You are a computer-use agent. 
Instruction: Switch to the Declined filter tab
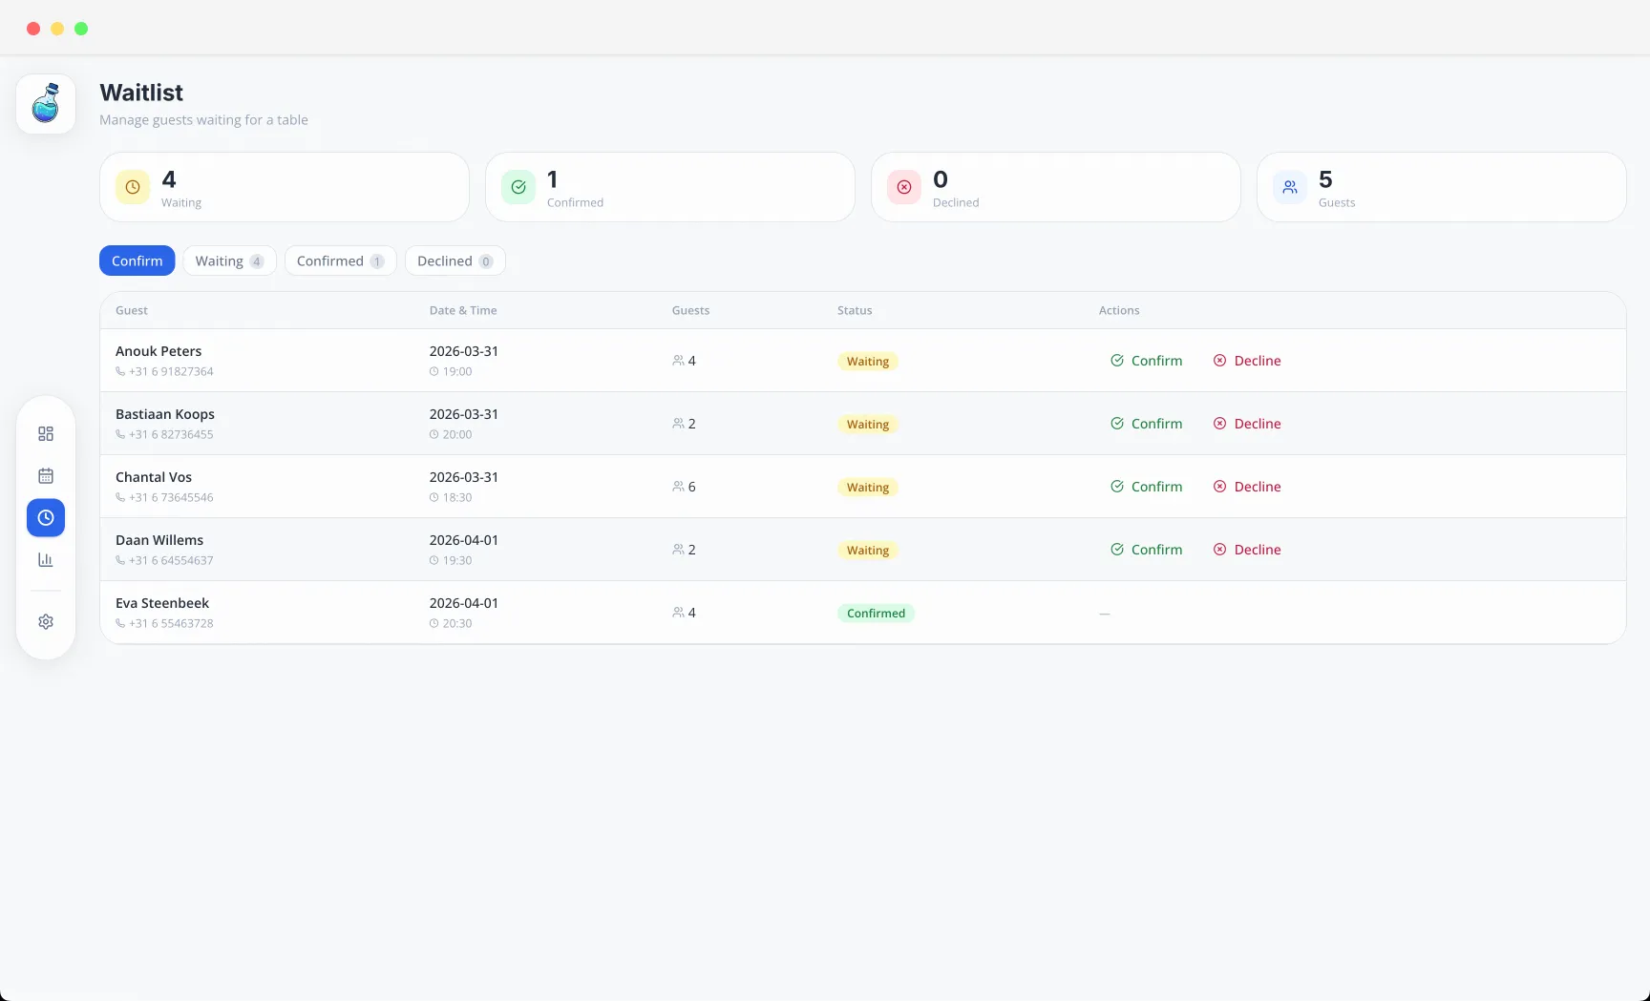455,261
